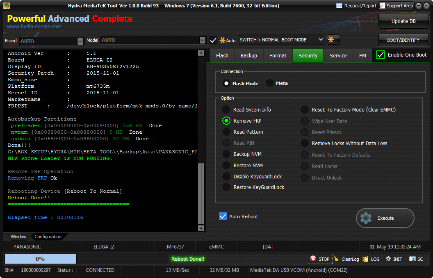Click the Execute button label
Viewport: 433px width, 278px height.
(385, 218)
